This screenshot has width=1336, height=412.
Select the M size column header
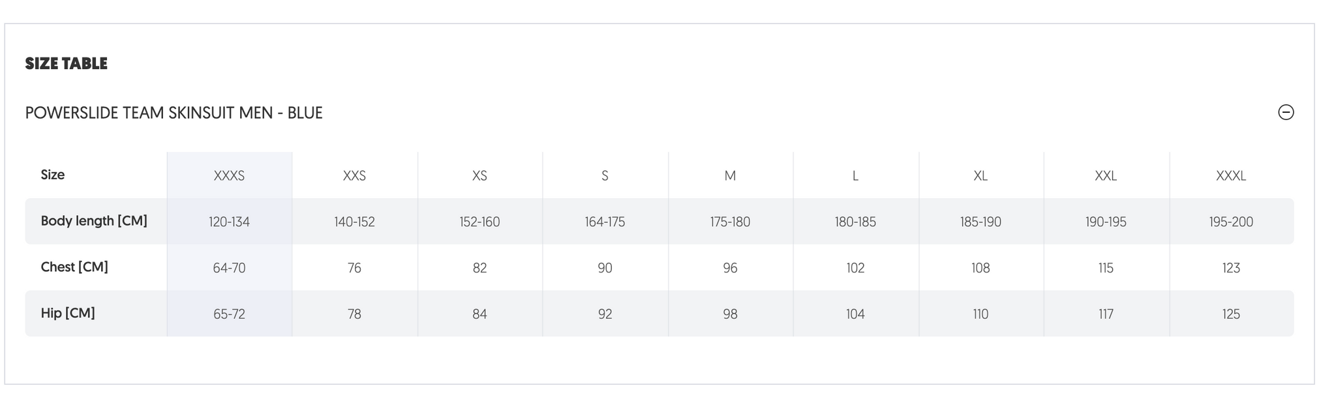click(x=730, y=175)
